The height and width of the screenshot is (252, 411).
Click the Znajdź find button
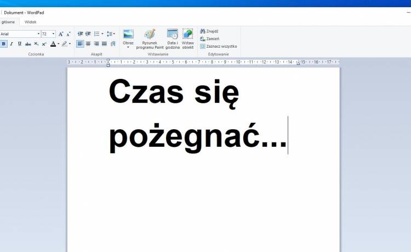(x=209, y=31)
